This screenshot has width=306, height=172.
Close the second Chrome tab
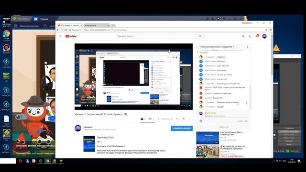pos(108,25)
